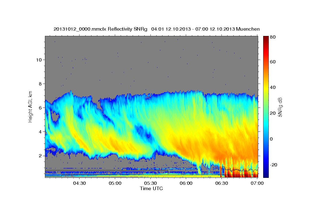Click the colorbar value 40

point(273,87)
